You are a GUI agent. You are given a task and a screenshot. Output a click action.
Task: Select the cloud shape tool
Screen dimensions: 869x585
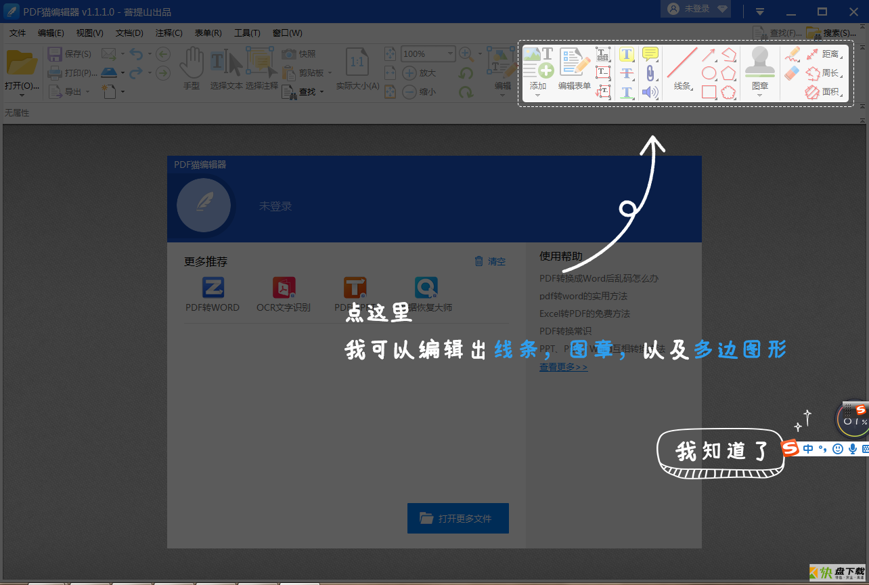(x=728, y=92)
